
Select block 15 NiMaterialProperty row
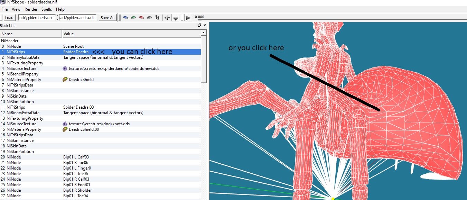(100, 129)
